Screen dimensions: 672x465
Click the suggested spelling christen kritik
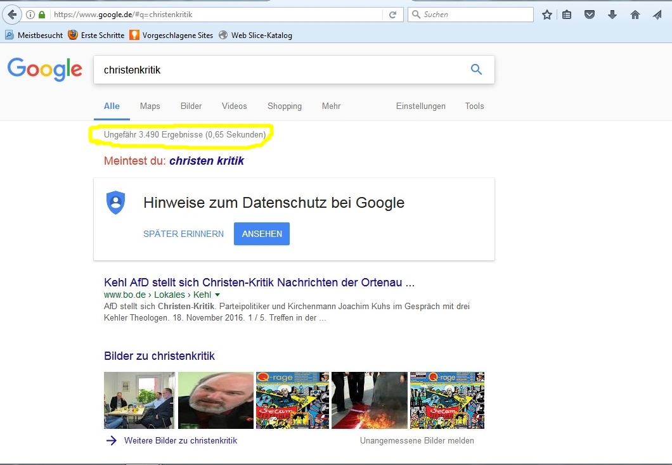coord(207,161)
